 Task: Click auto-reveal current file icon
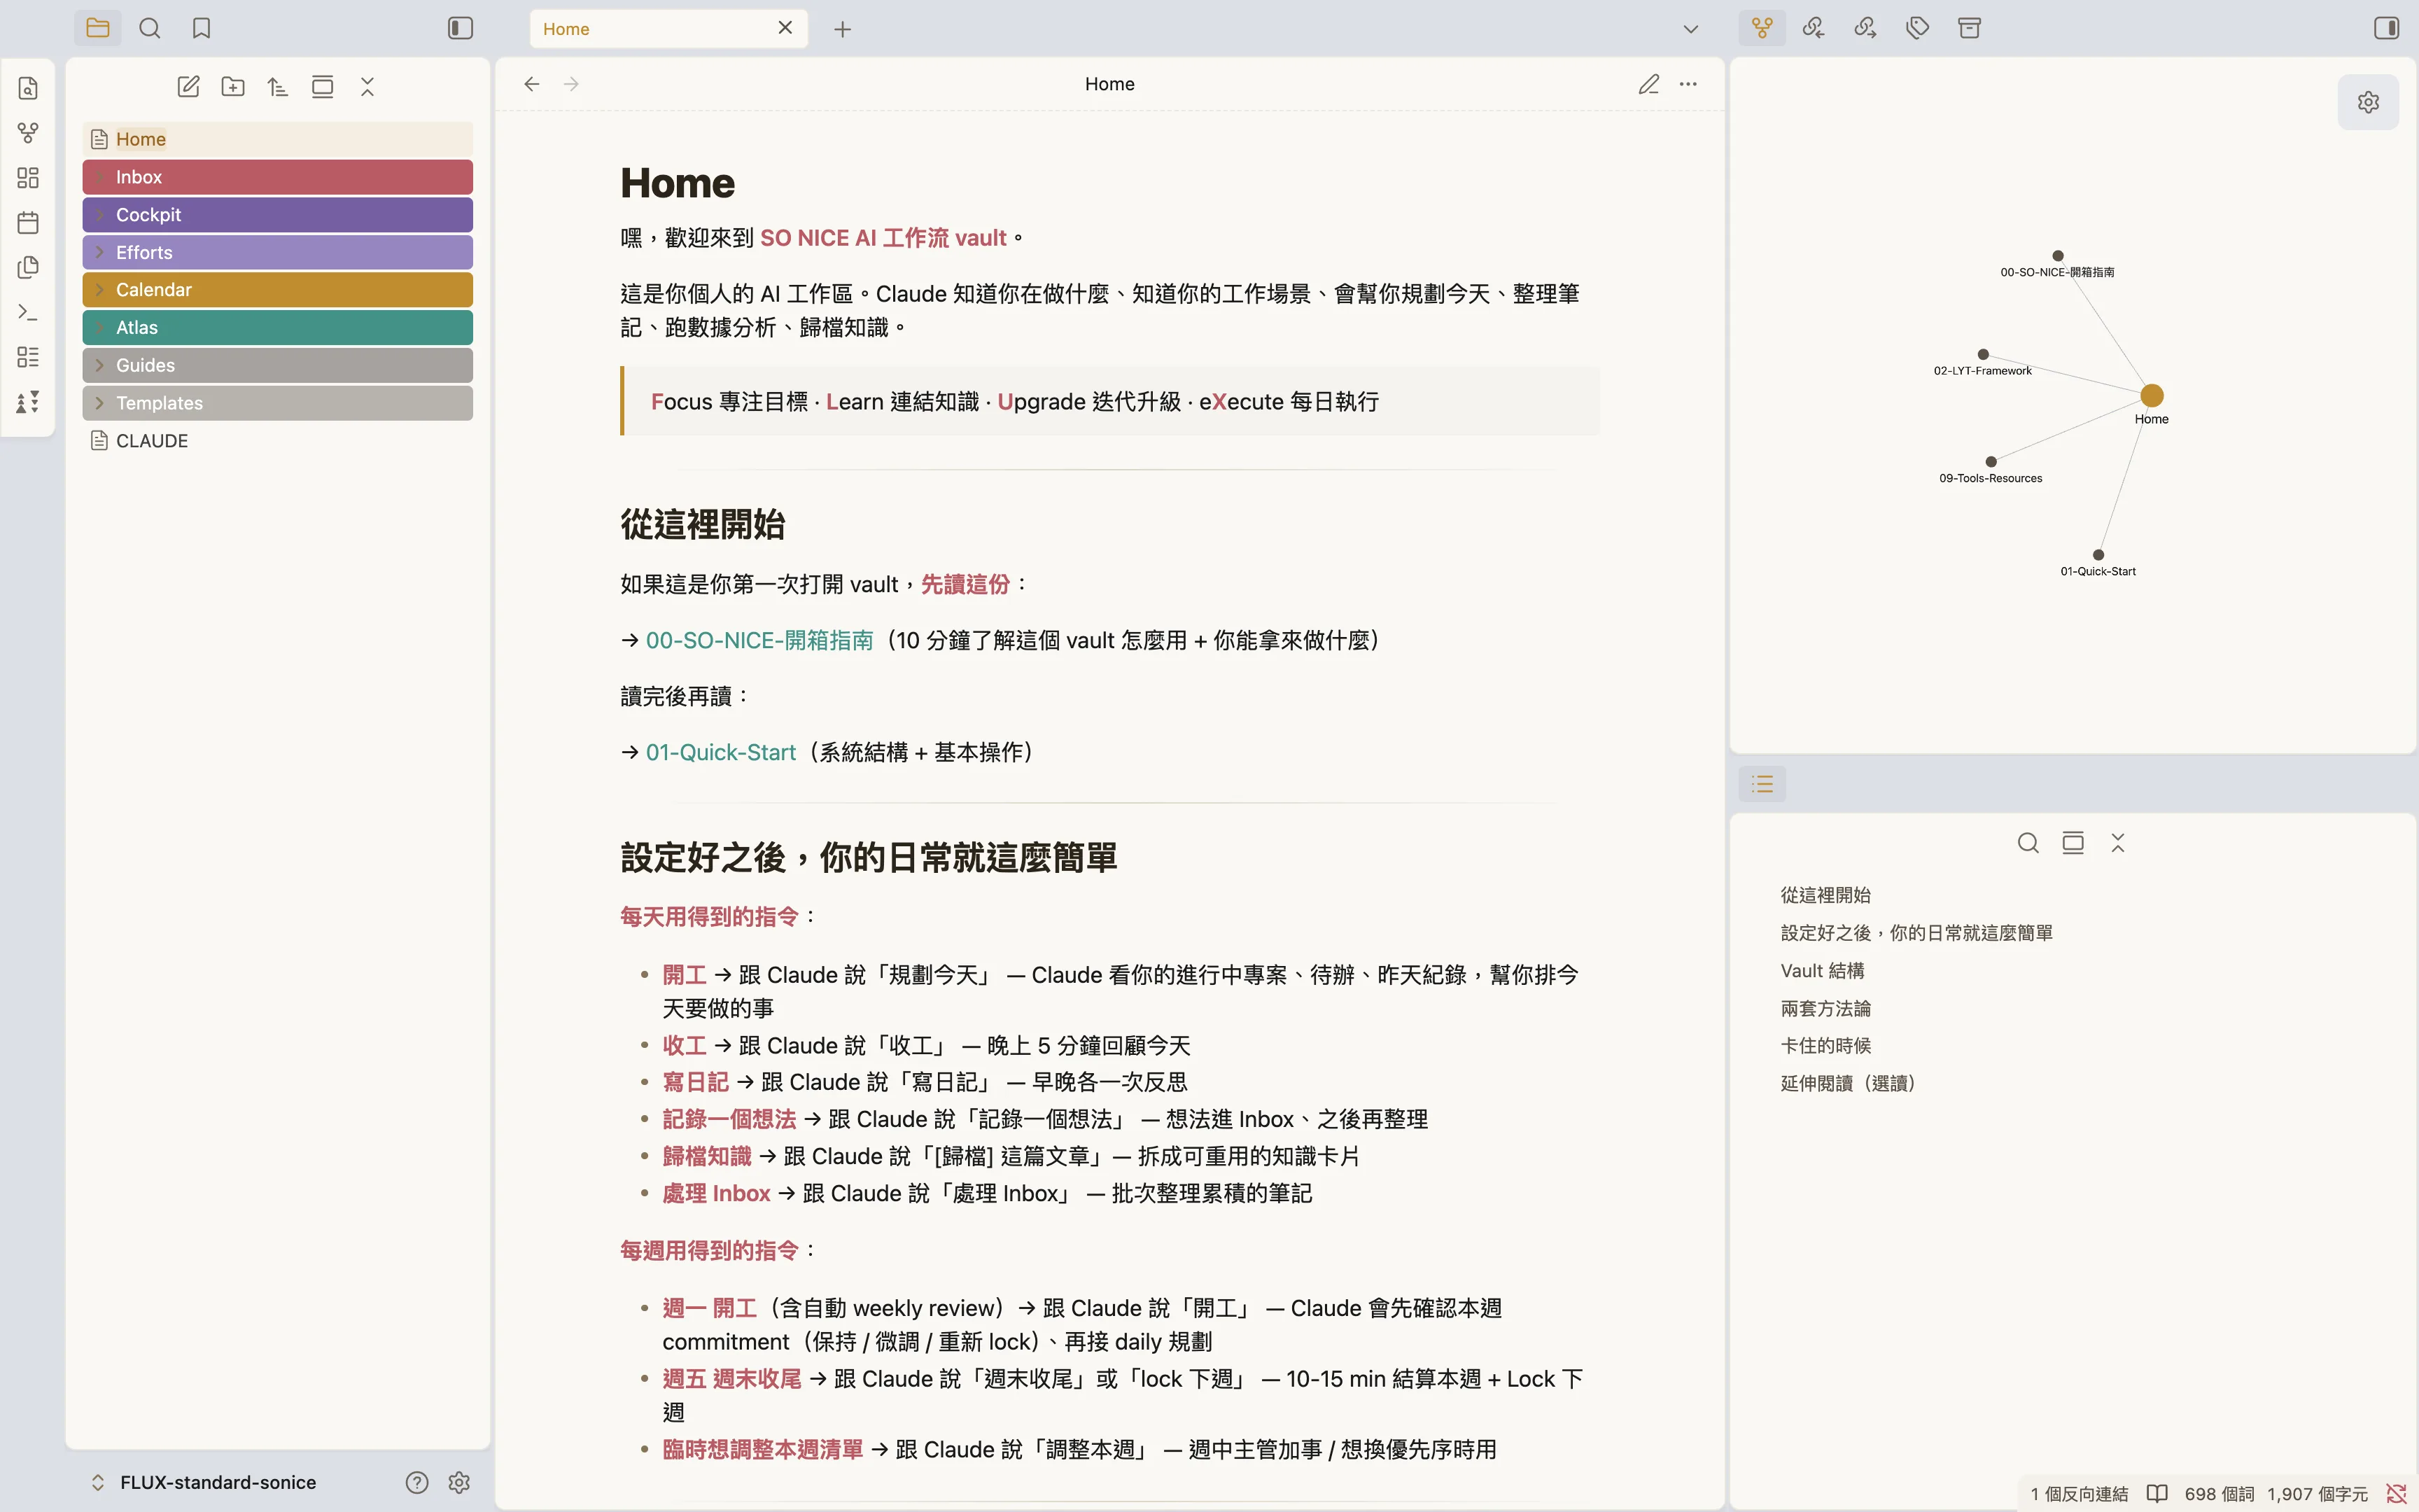pyautogui.click(x=323, y=87)
